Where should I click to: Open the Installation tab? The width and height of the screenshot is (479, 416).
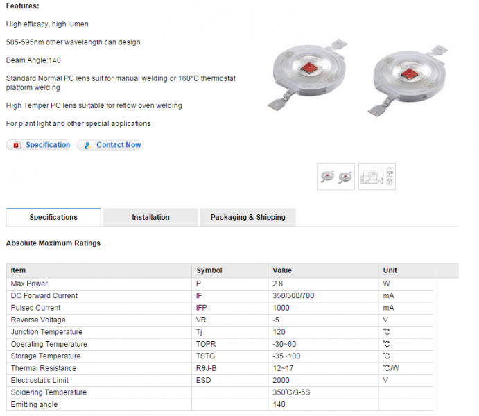point(150,218)
